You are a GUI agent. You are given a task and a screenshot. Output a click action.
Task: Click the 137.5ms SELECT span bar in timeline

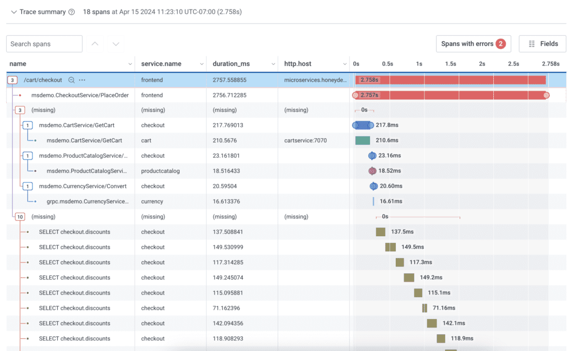(x=381, y=232)
